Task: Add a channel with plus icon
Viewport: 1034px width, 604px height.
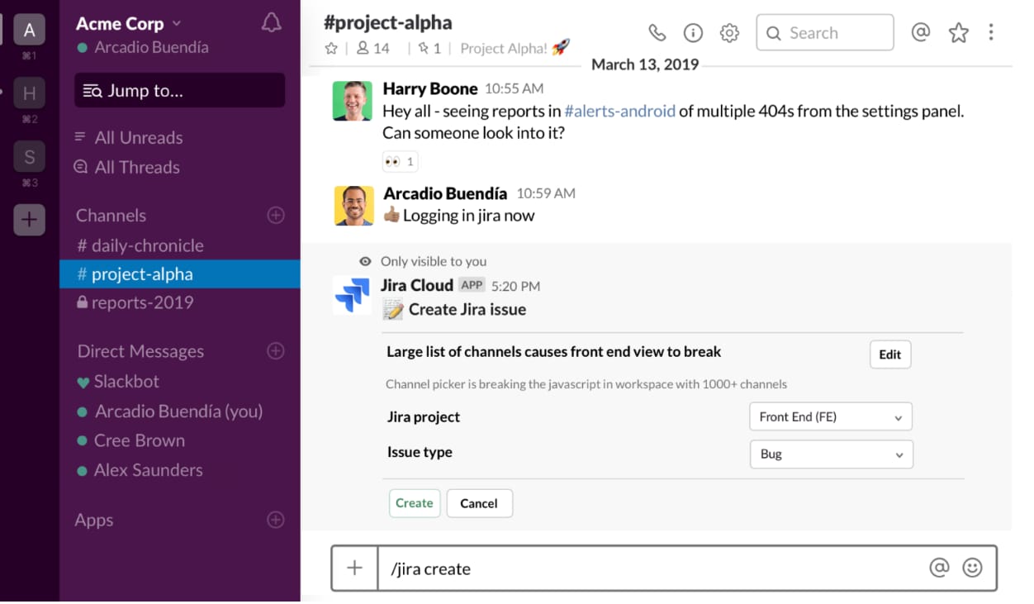Action: [x=276, y=216]
